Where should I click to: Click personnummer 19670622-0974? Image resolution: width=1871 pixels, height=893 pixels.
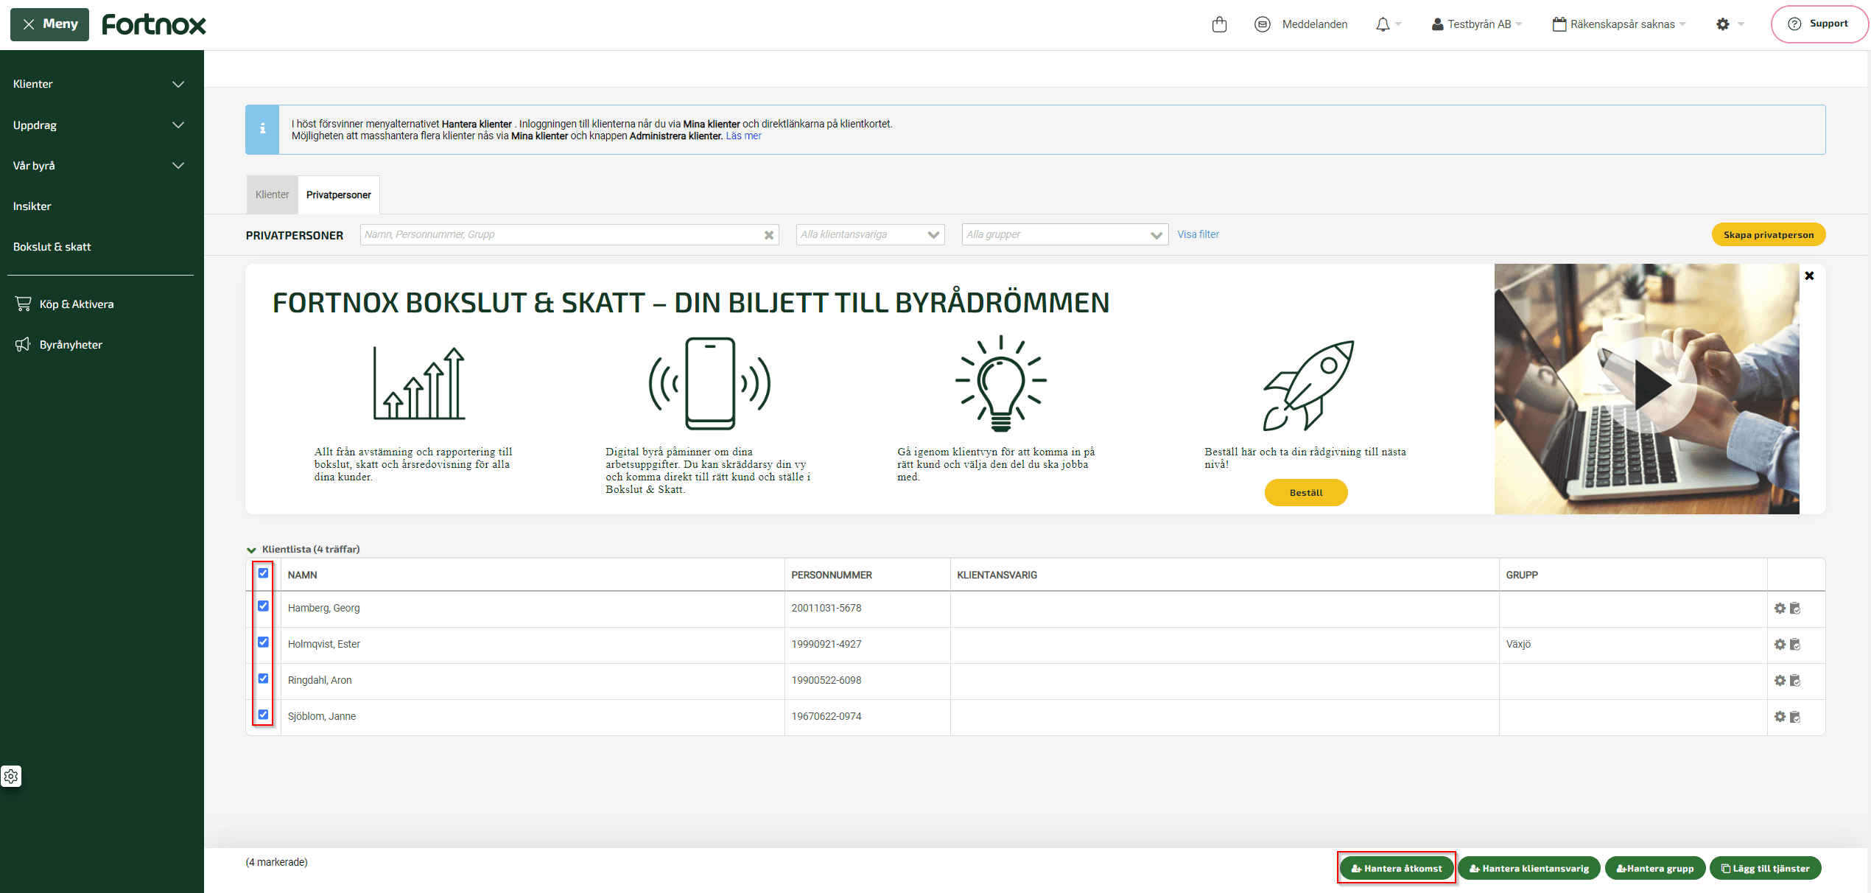tap(826, 717)
